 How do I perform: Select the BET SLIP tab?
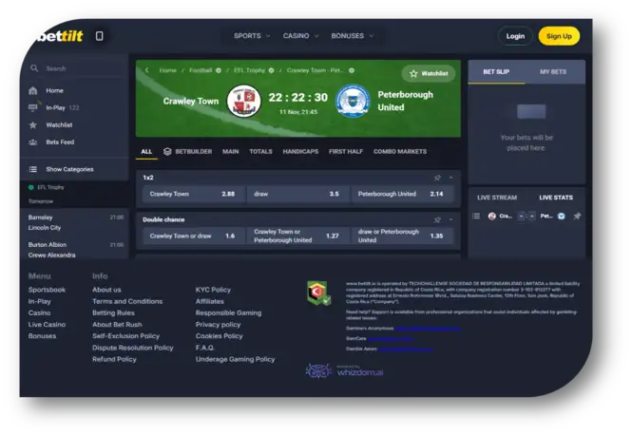coord(496,71)
